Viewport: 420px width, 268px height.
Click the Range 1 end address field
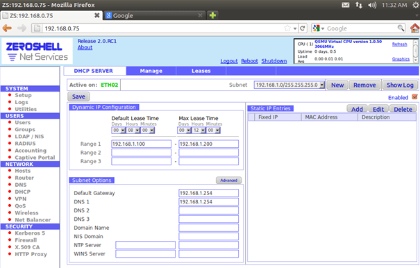tap(208, 144)
